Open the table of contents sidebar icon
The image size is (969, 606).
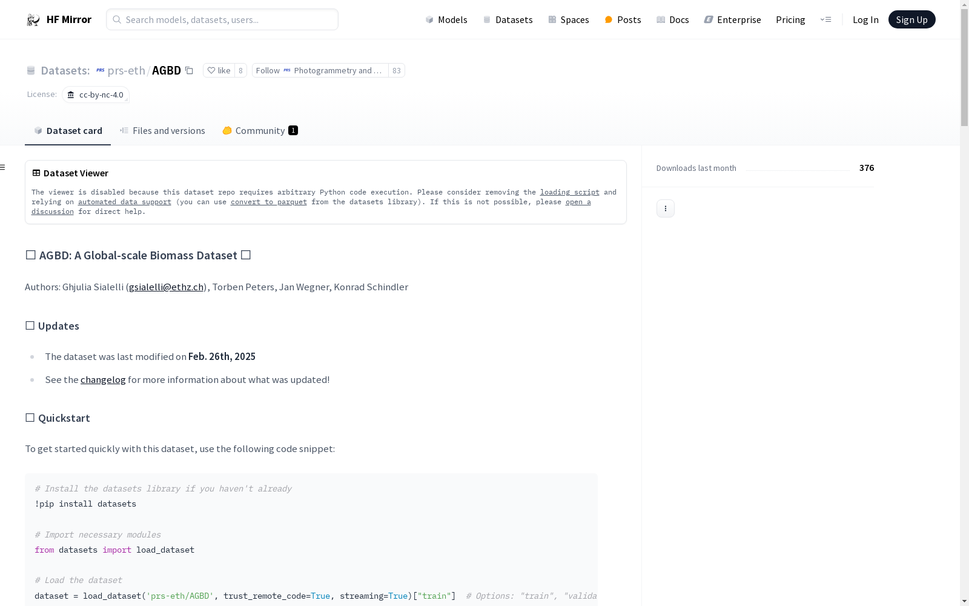coord(3,167)
